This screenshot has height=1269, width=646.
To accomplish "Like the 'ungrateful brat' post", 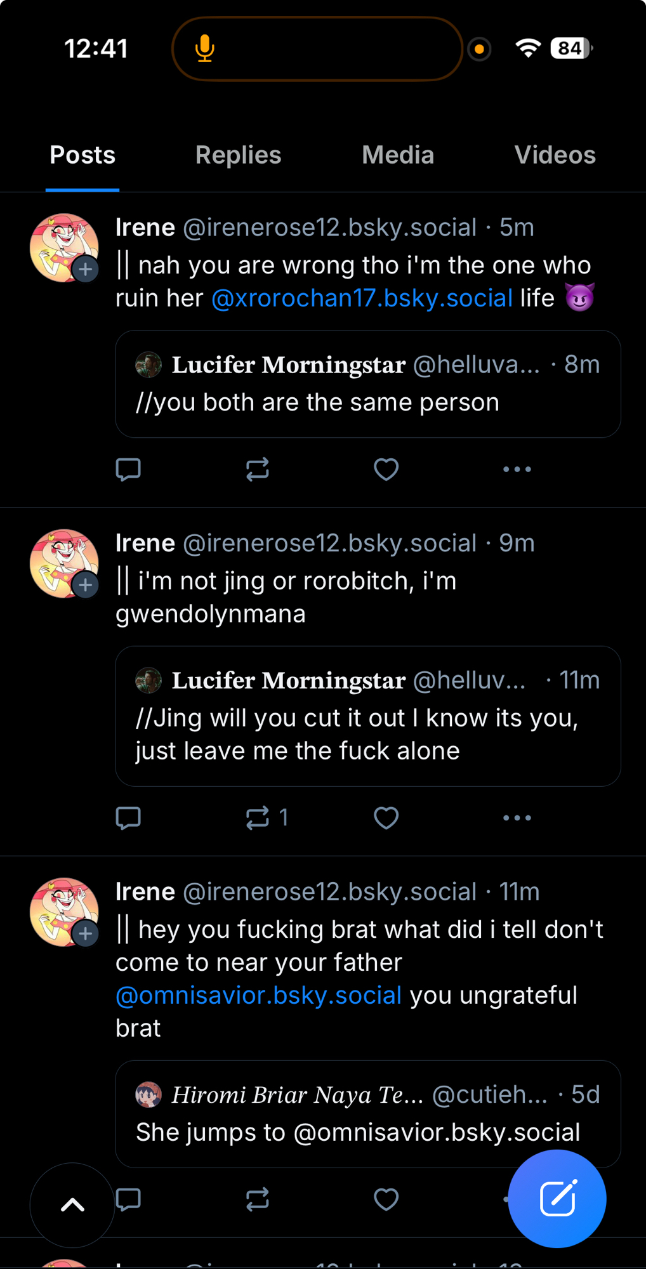I will 386,1199.
